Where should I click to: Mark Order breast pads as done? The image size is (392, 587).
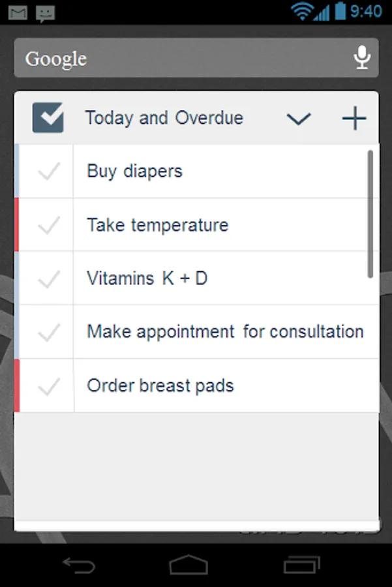coord(48,386)
